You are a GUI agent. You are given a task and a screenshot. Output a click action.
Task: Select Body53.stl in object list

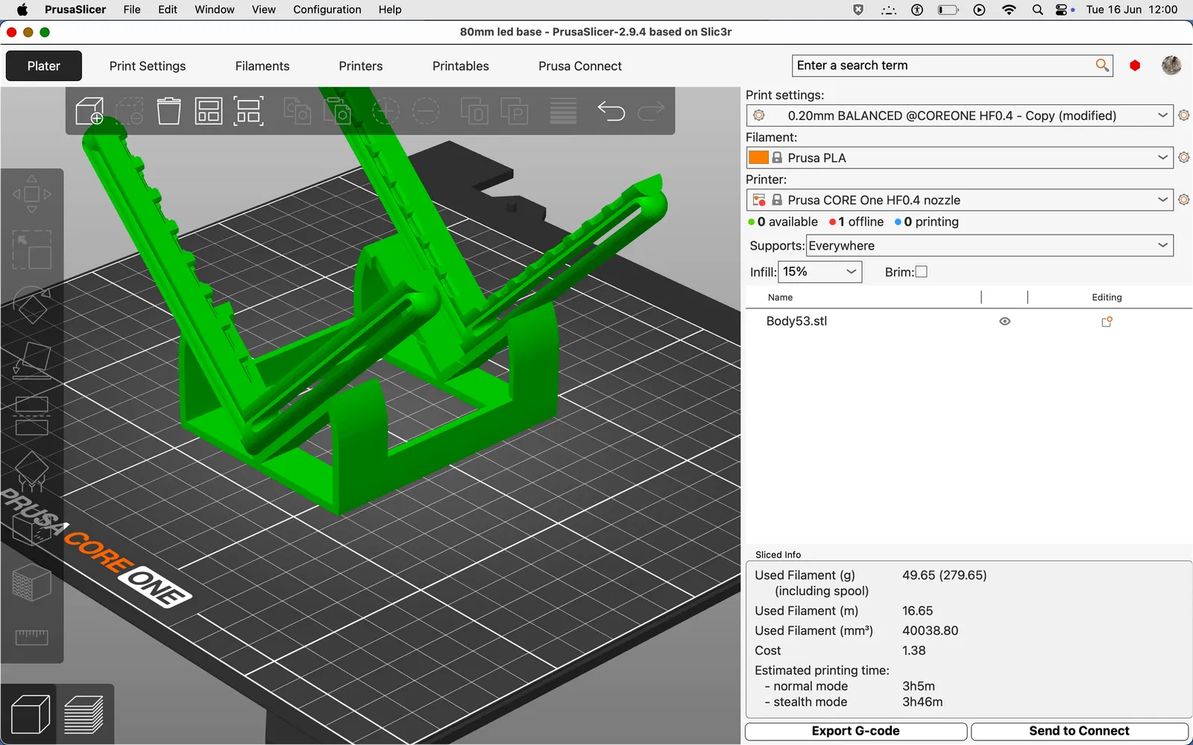coord(796,321)
